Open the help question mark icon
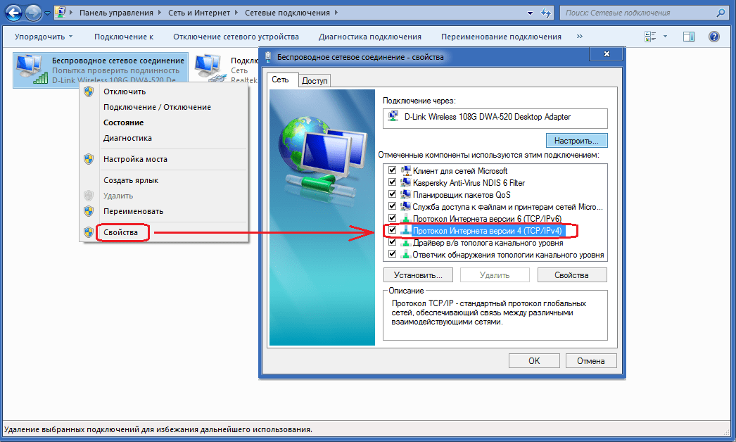Viewport: 736px width, 442px height. click(714, 37)
